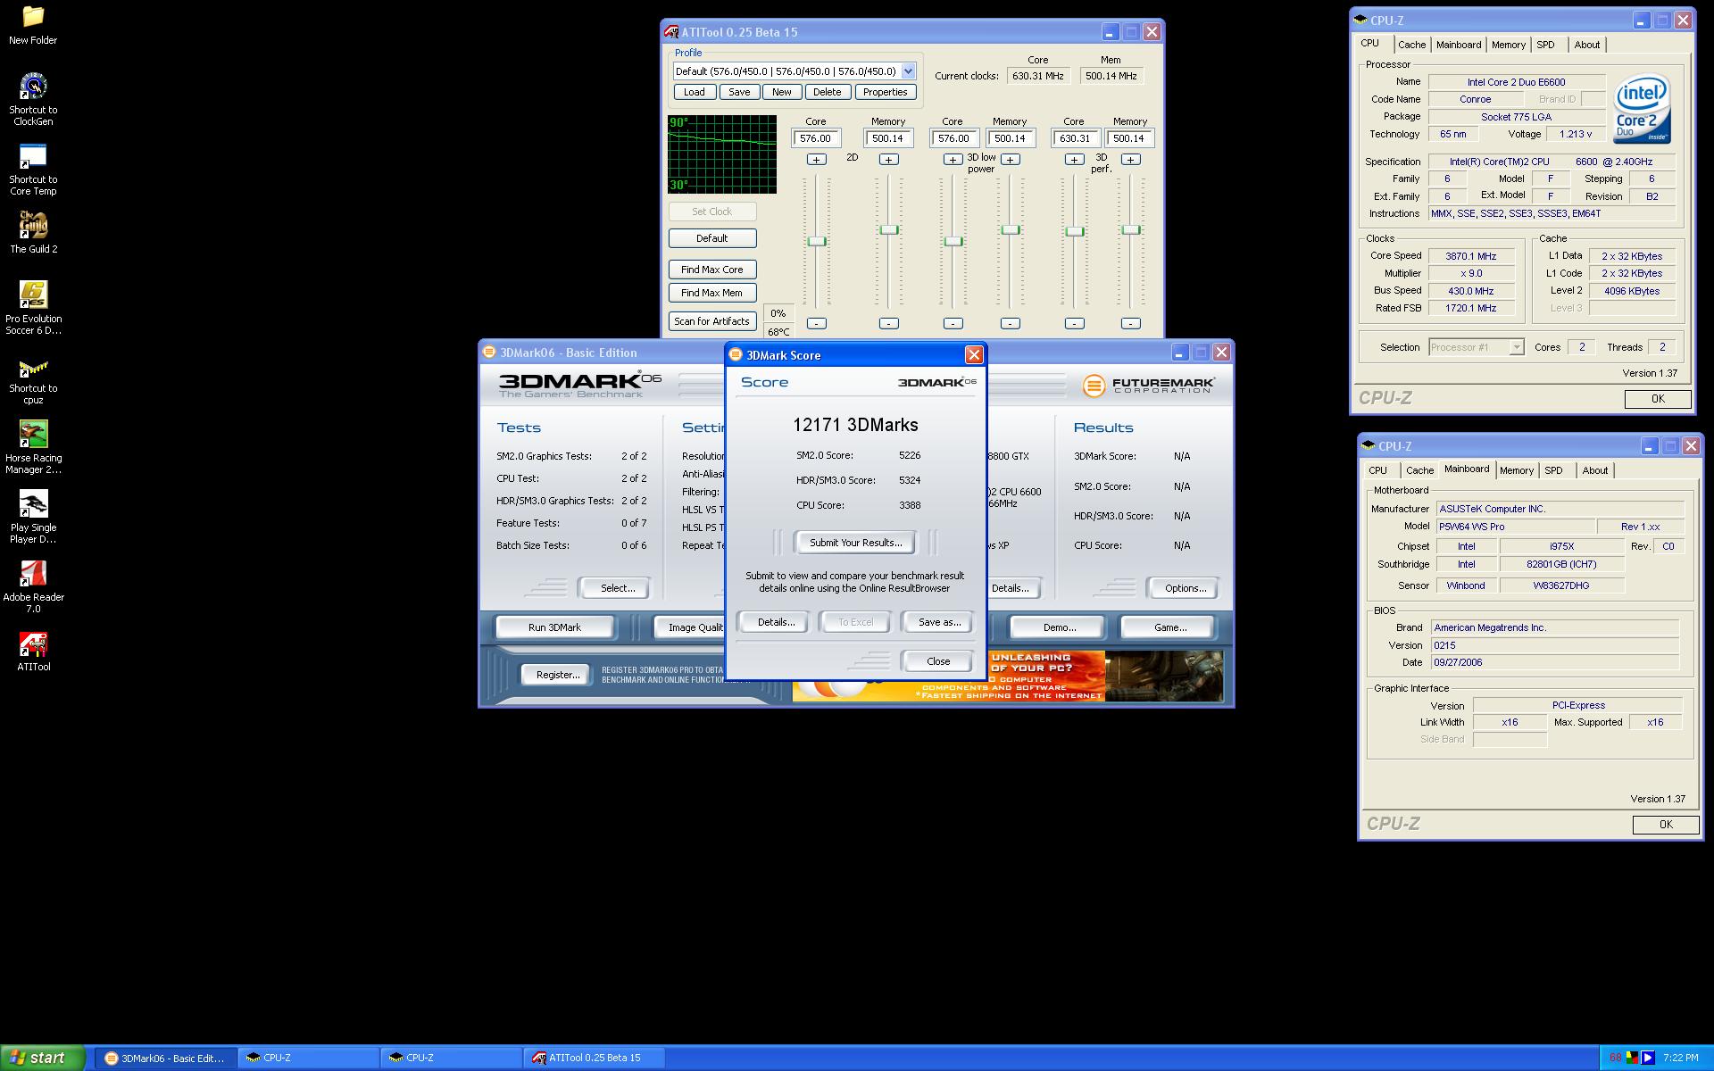1714x1071 pixels.
Task: Click 3D low power Core plus button
Action: coord(953,160)
